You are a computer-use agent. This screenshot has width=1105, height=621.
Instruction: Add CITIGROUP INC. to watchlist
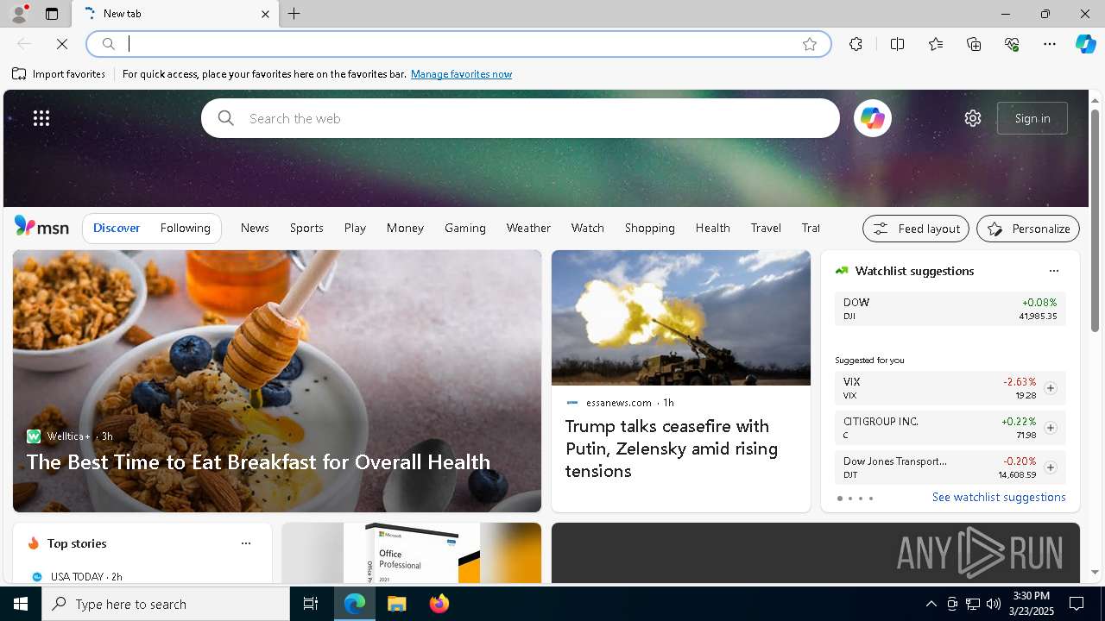(1050, 428)
